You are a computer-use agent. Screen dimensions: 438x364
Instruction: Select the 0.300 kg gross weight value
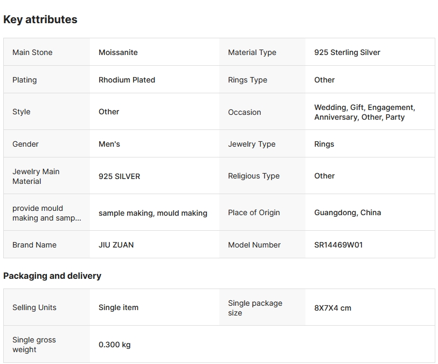click(114, 345)
